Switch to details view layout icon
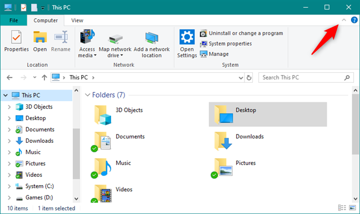This screenshot has height=214, width=360. (342, 208)
